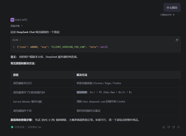The width and height of the screenshot is (186, 136).
Task: Open the JSON language dropdown
Action: [17, 40]
